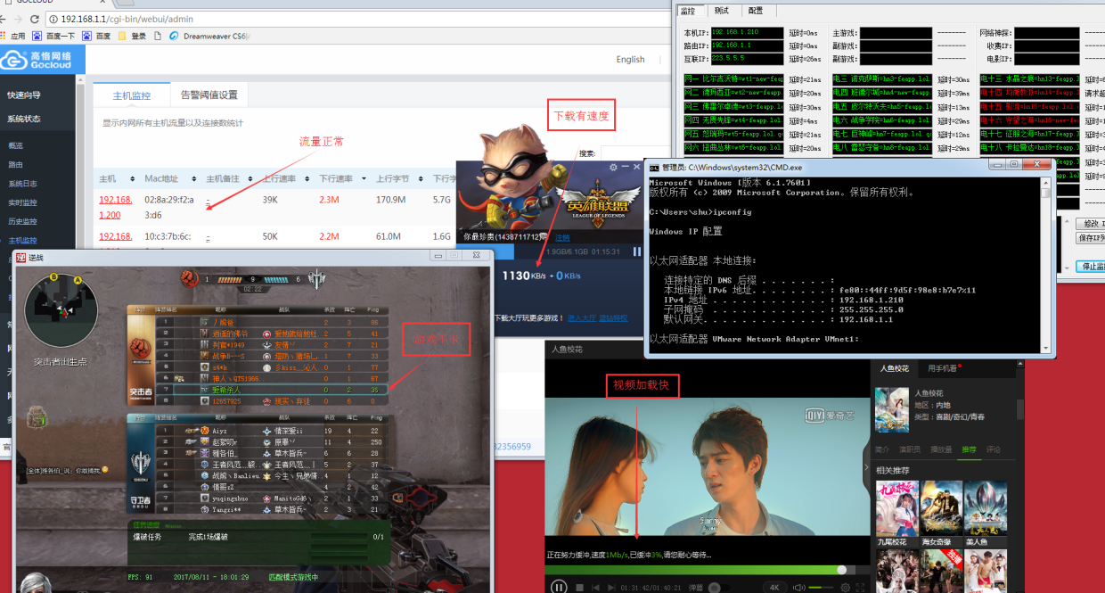
Task: Click CMD window scrollbar down arrow
Action: click(1046, 348)
